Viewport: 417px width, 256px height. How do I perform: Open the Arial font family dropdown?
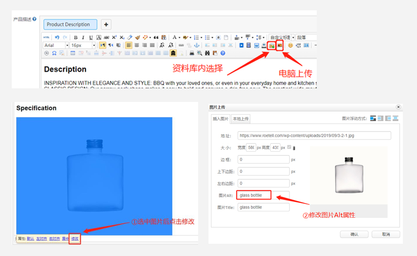(x=67, y=46)
